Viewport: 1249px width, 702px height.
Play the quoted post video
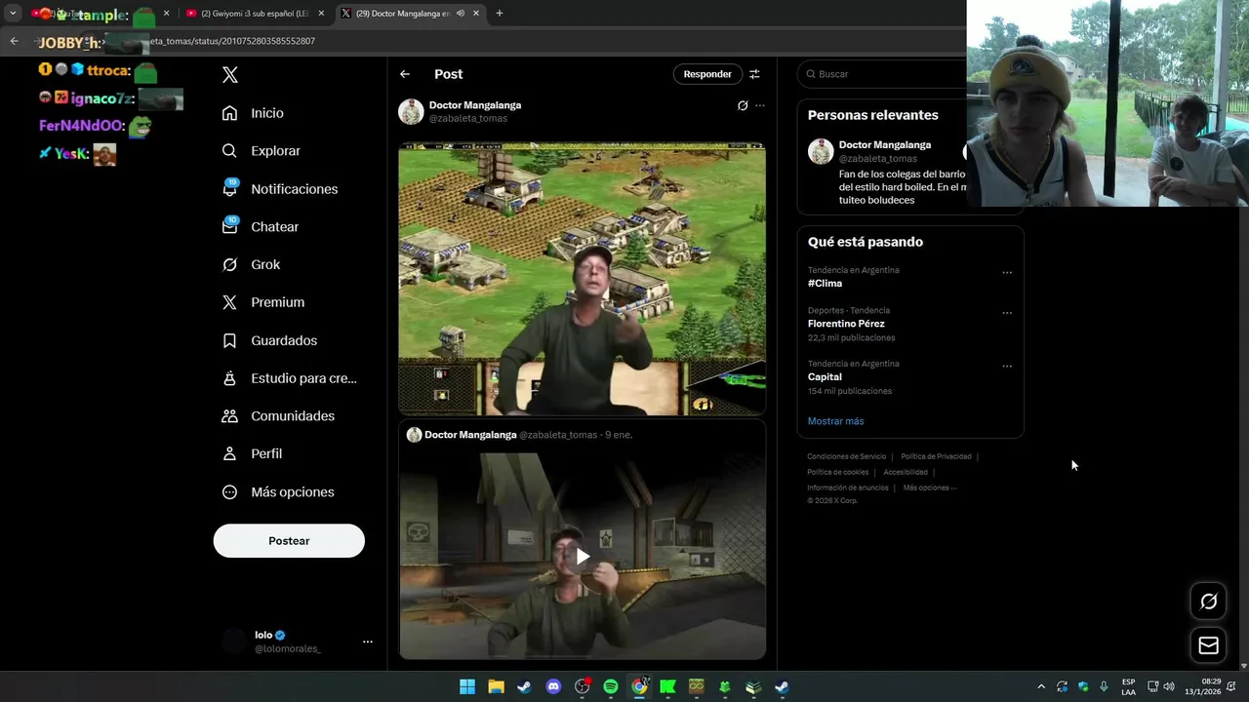click(x=583, y=557)
